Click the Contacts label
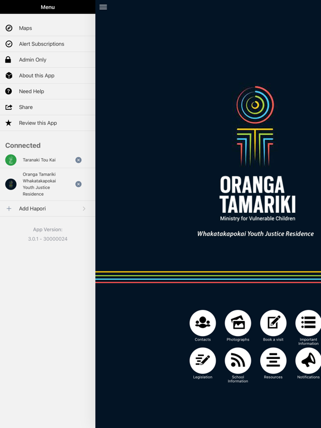Viewport: 321px width, 428px height. 202,339
